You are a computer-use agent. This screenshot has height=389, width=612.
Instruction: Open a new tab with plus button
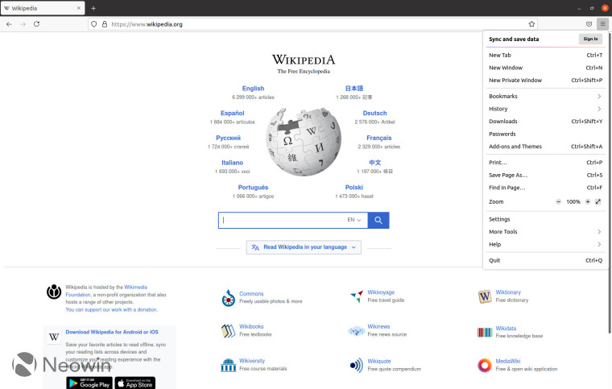pos(93,8)
